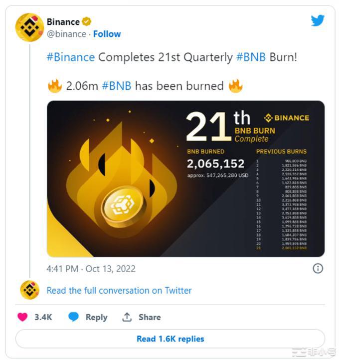Click the blue reply bubble icon
340x361 pixels.
click(x=74, y=317)
